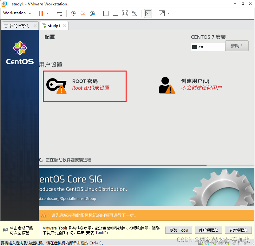This screenshot has width=255, height=246.
Task: Click the CENTOS 7 安装 title
Action: [208, 37]
